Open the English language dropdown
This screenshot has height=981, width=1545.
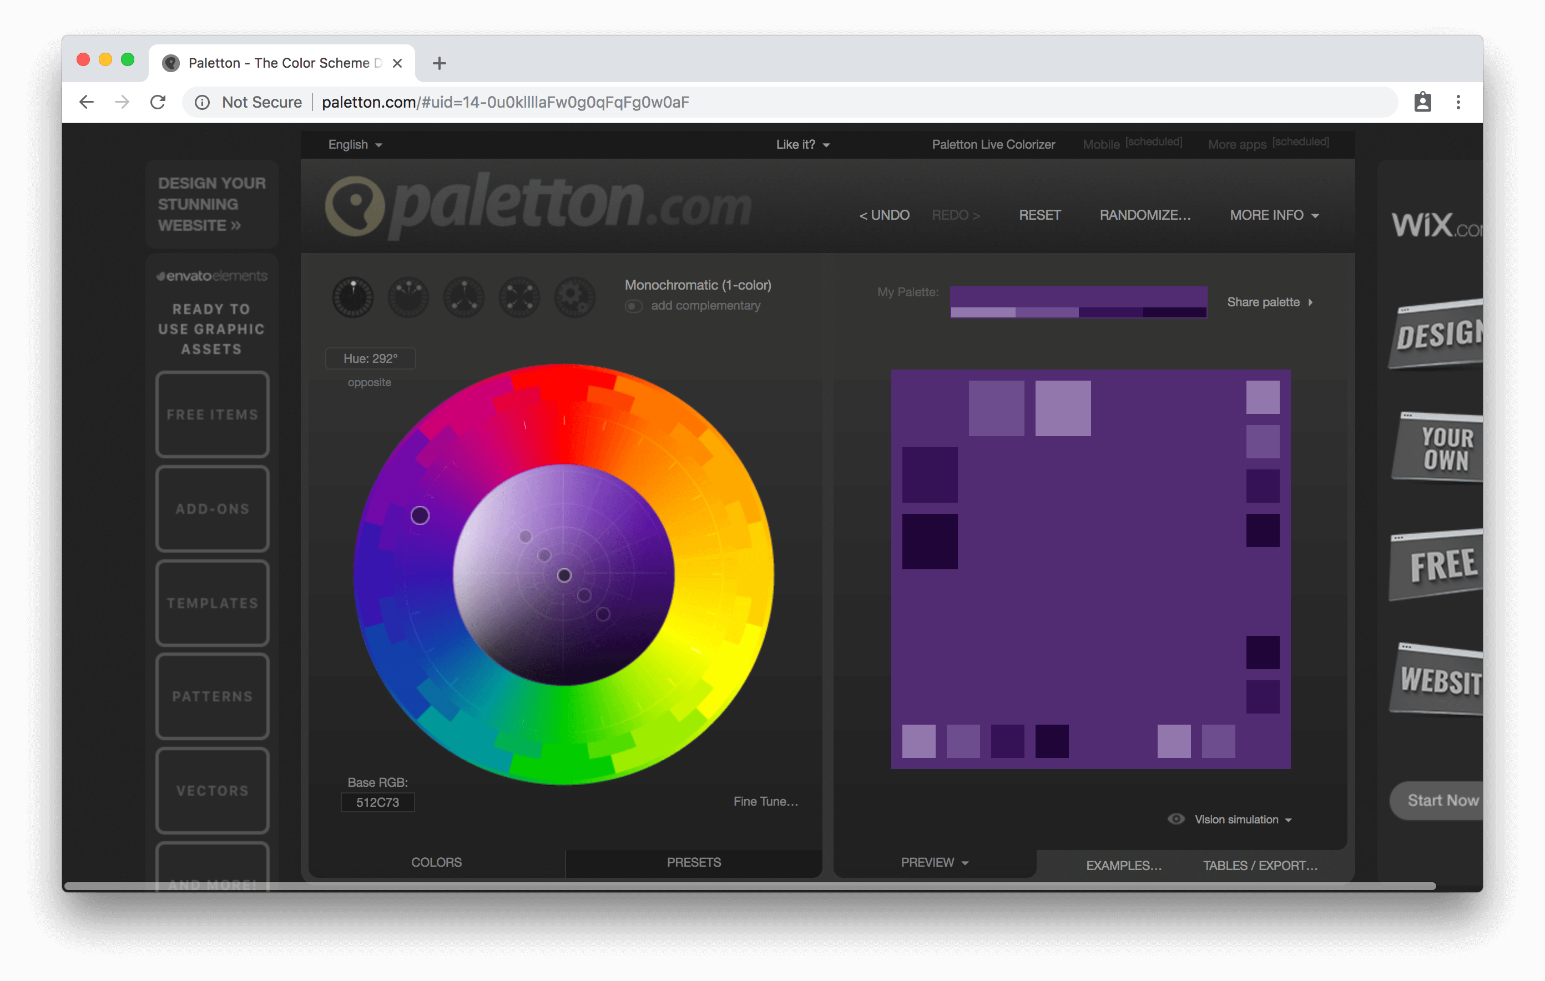click(x=352, y=144)
